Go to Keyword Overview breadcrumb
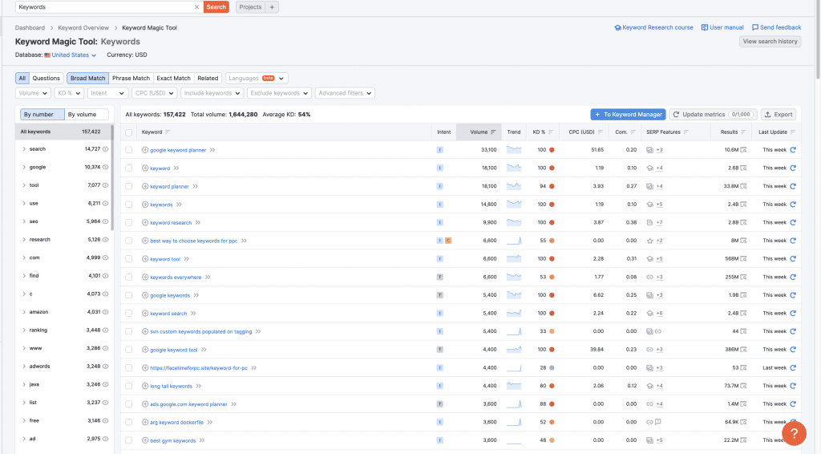This screenshot has height=454, width=821. point(83,28)
